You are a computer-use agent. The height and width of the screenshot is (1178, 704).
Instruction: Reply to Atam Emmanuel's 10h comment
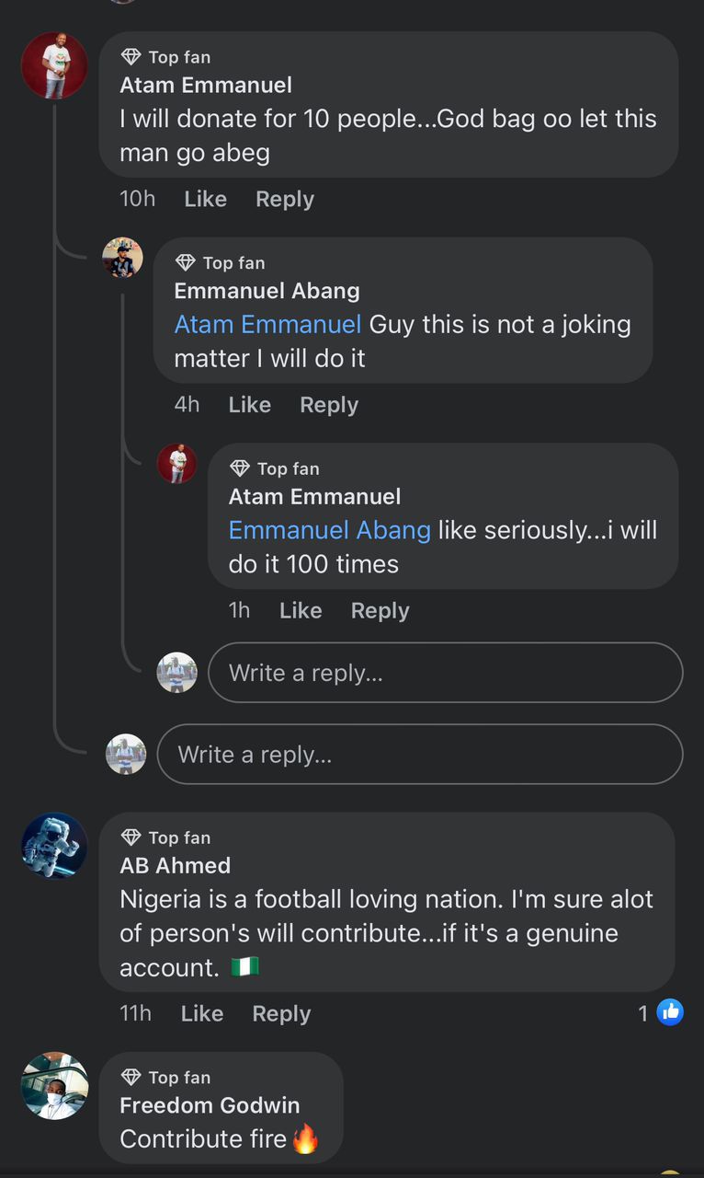(x=284, y=199)
